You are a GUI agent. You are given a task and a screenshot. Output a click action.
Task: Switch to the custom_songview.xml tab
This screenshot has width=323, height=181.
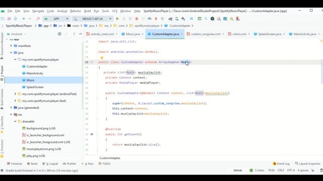[x=205, y=34]
